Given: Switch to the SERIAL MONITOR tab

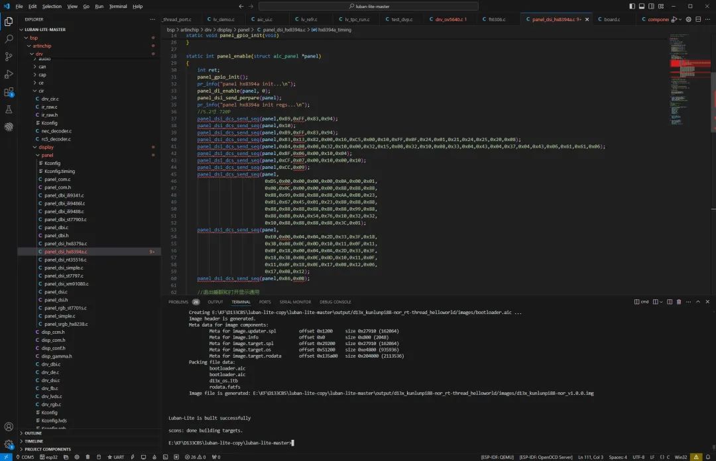Looking at the screenshot, I should coord(295,302).
